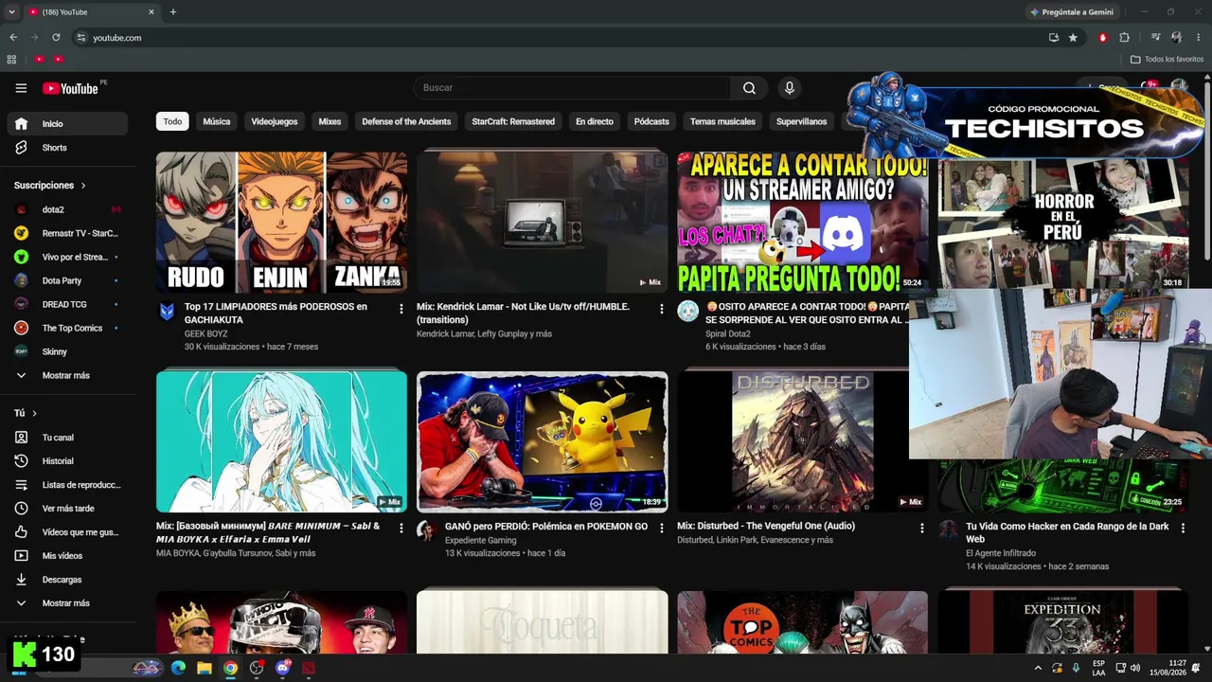Image resolution: width=1212 pixels, height=682 pixels.
Task: Open options menu for GACHIAKUTA video
Action: click(401, 309)
